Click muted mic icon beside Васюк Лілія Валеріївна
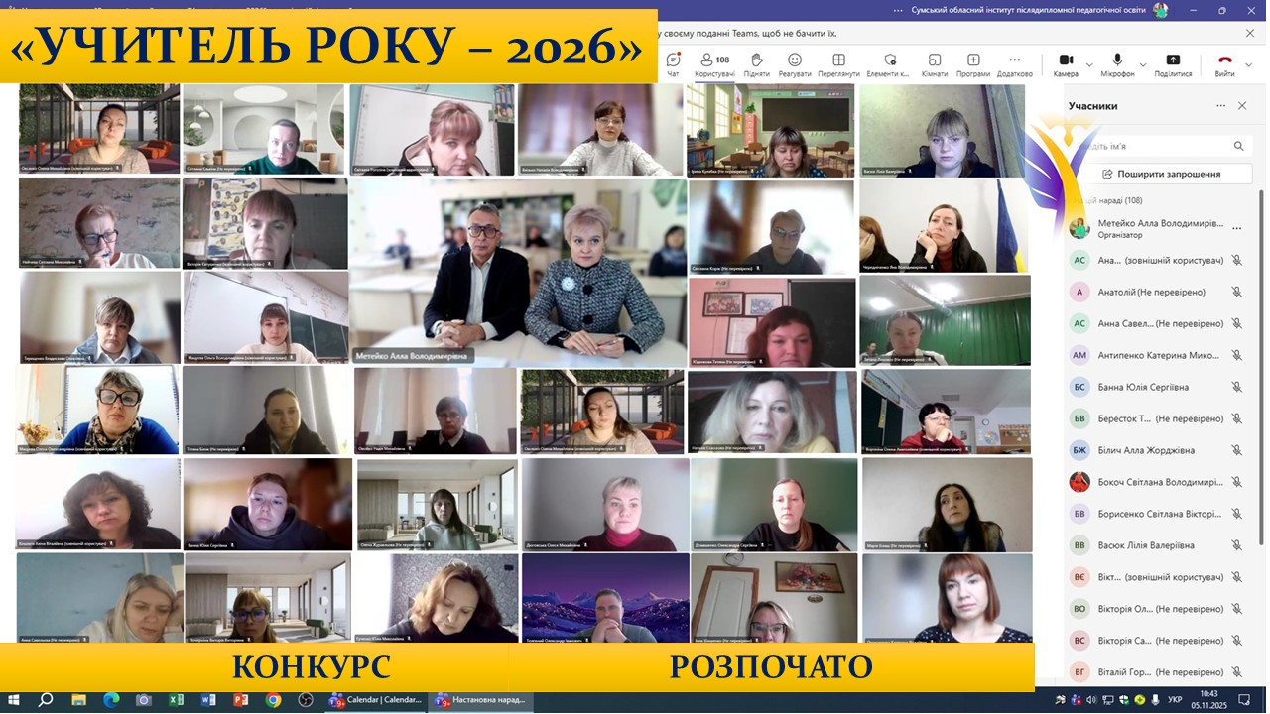 [1236, 545]
